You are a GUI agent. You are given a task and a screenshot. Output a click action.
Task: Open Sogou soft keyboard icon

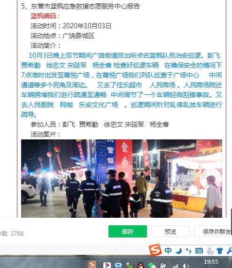point(199,251)
